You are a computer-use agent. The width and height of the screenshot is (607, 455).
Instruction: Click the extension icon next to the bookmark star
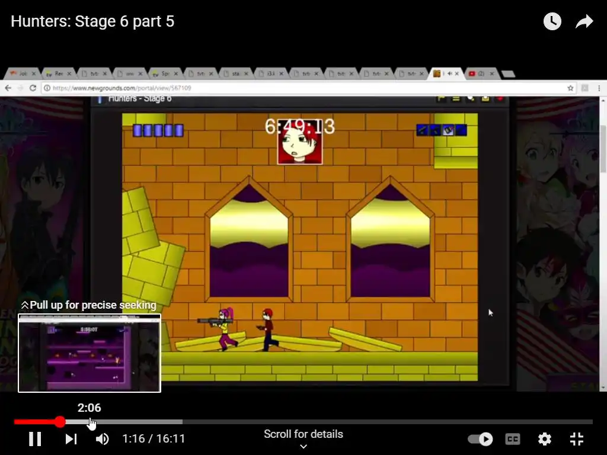click(x=585, y=88)
